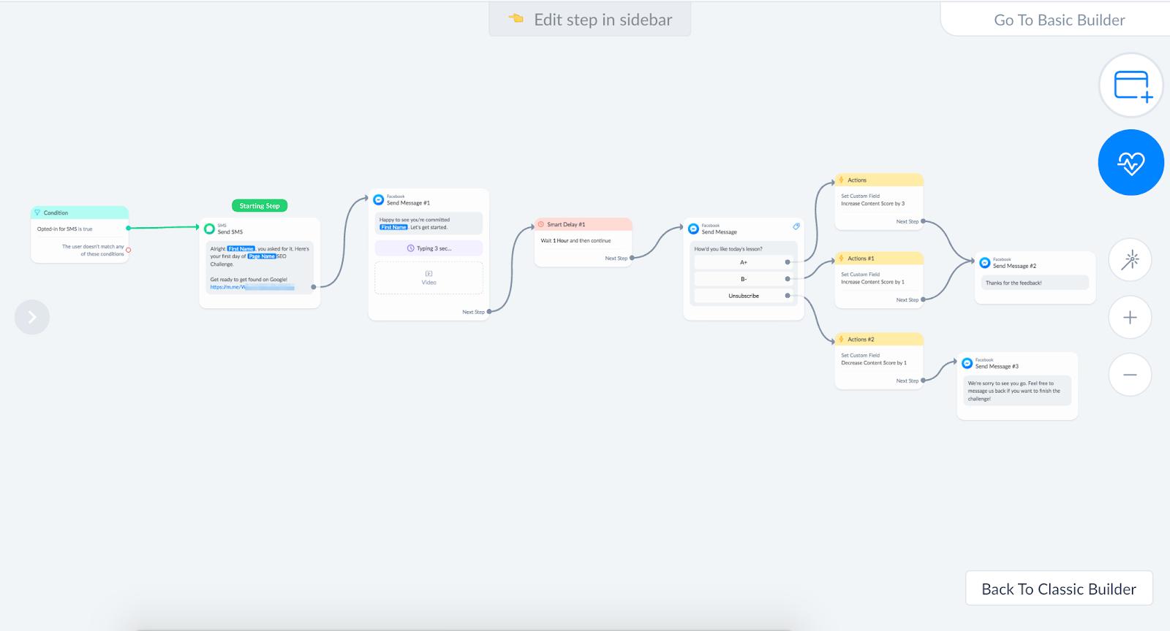Click the Edit step in sidebar banner
Viewport: 1170px width, 631px height.
(590, 20)
